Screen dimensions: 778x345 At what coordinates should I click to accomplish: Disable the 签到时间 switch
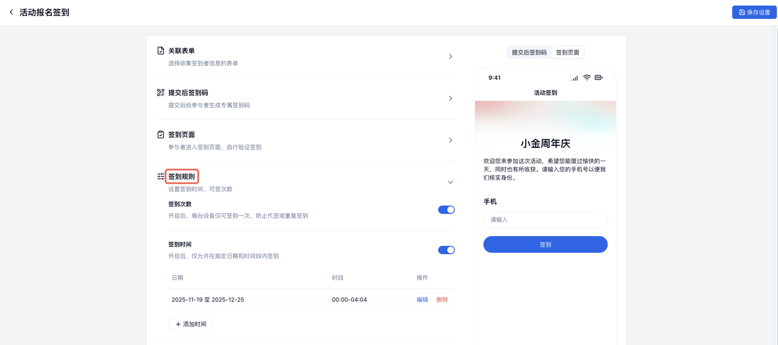pyautogui.click(x=446, y=250)
